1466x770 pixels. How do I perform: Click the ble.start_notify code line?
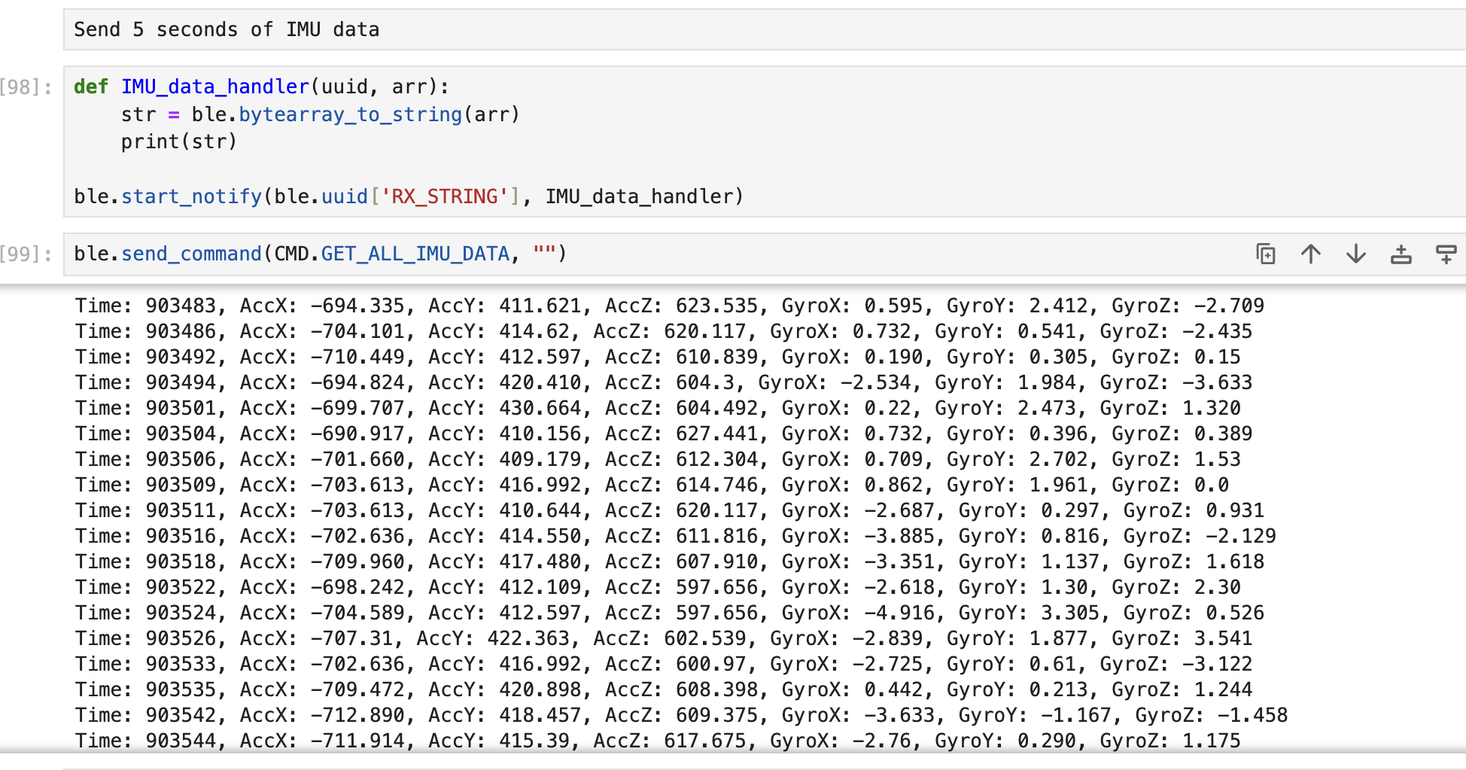pos(408,196)
